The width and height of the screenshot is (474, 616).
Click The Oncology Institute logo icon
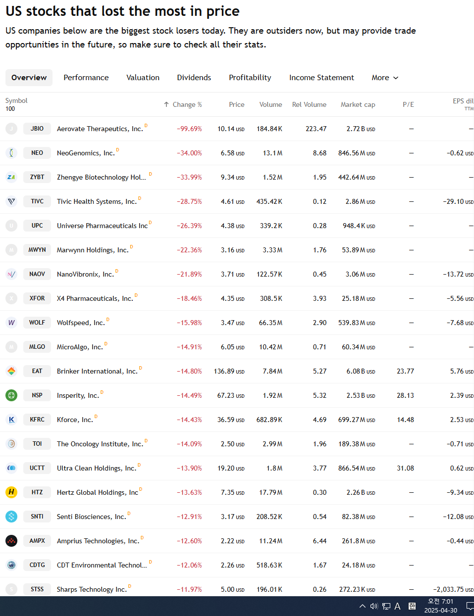click(x=11, y=444)
